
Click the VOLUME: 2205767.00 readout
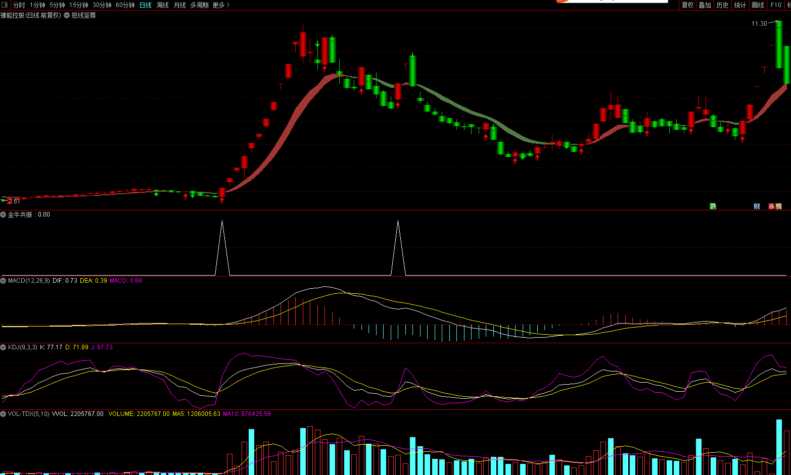pos(139,414)
